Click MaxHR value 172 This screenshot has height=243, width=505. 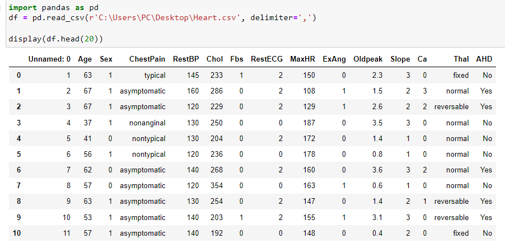[x=309, y=139]
